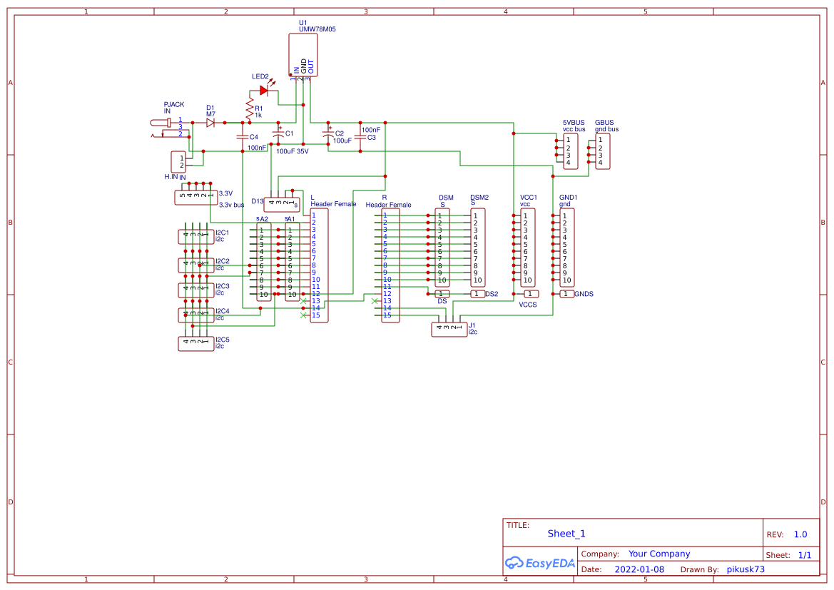Click the D13 four-pin header

[282, 204]
